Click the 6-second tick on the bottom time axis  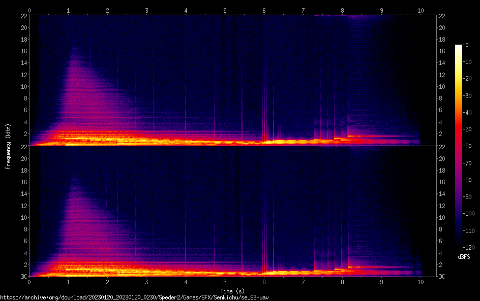coord(264,281)
